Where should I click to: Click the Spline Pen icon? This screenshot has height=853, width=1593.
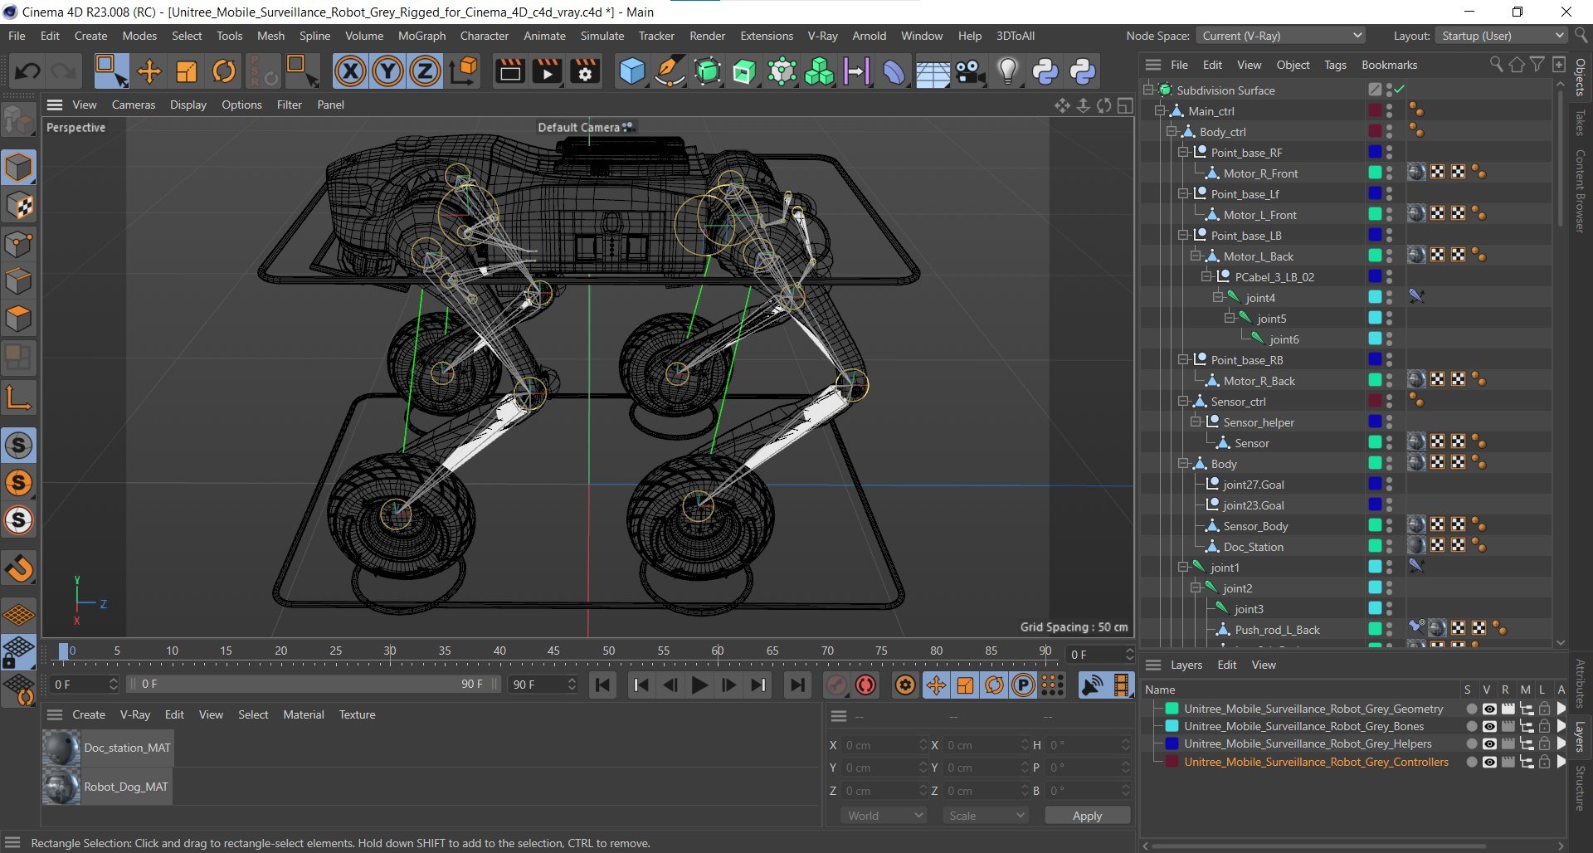point(669,71)
